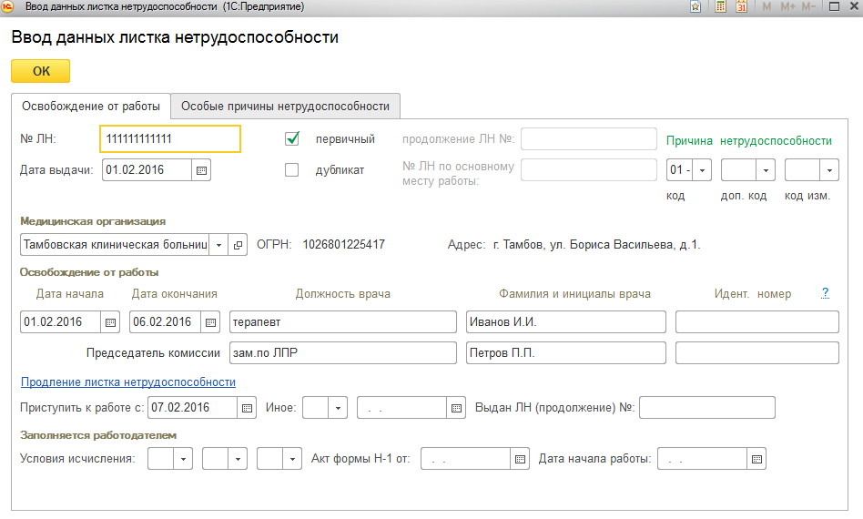Click doctor name field Иванов И.И.
This screenshot has height=519, width=863.
click(x=566, y=322)
